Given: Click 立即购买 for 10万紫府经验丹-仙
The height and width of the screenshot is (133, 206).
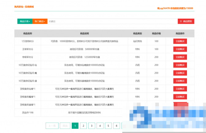Looking at the screenshot, I should click(180, 65).
